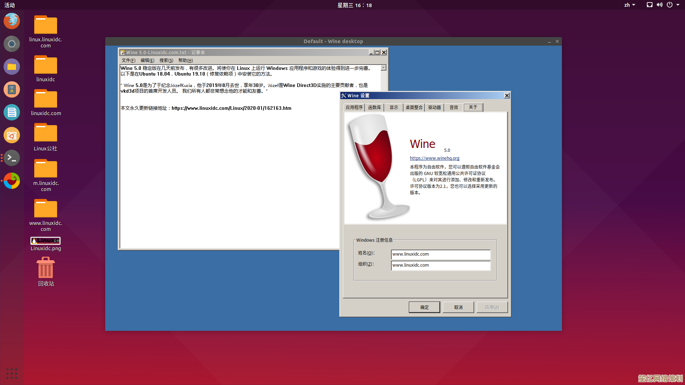Open Rhythmbox speaker icon in dock

click(x=12, y=89)
